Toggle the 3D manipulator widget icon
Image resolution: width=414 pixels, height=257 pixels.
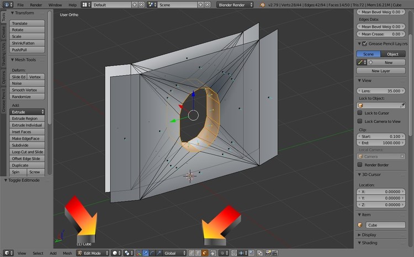coord(139,253)
